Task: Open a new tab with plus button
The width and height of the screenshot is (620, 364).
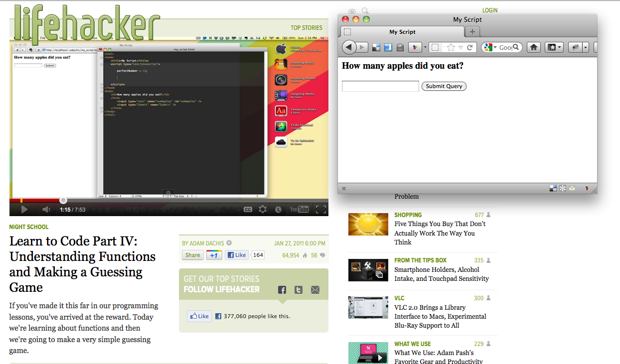Action: point(472,32)
